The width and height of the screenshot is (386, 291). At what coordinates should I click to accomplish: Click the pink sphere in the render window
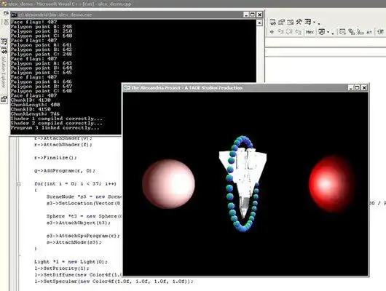(169, 183)
